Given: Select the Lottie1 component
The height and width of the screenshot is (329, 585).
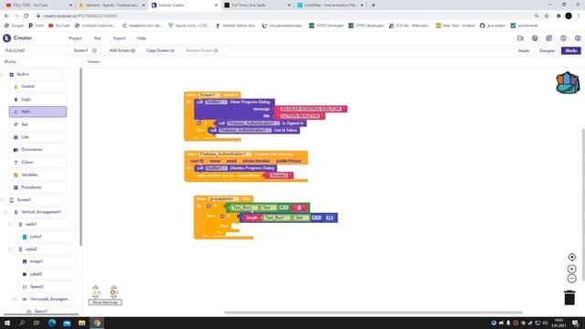Looking at the screenshot, I should (47, 237).
